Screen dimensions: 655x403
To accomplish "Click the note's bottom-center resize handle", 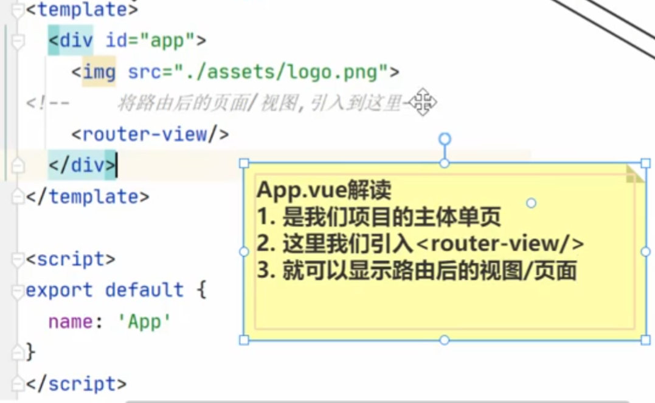I will (x=445, y=340).
